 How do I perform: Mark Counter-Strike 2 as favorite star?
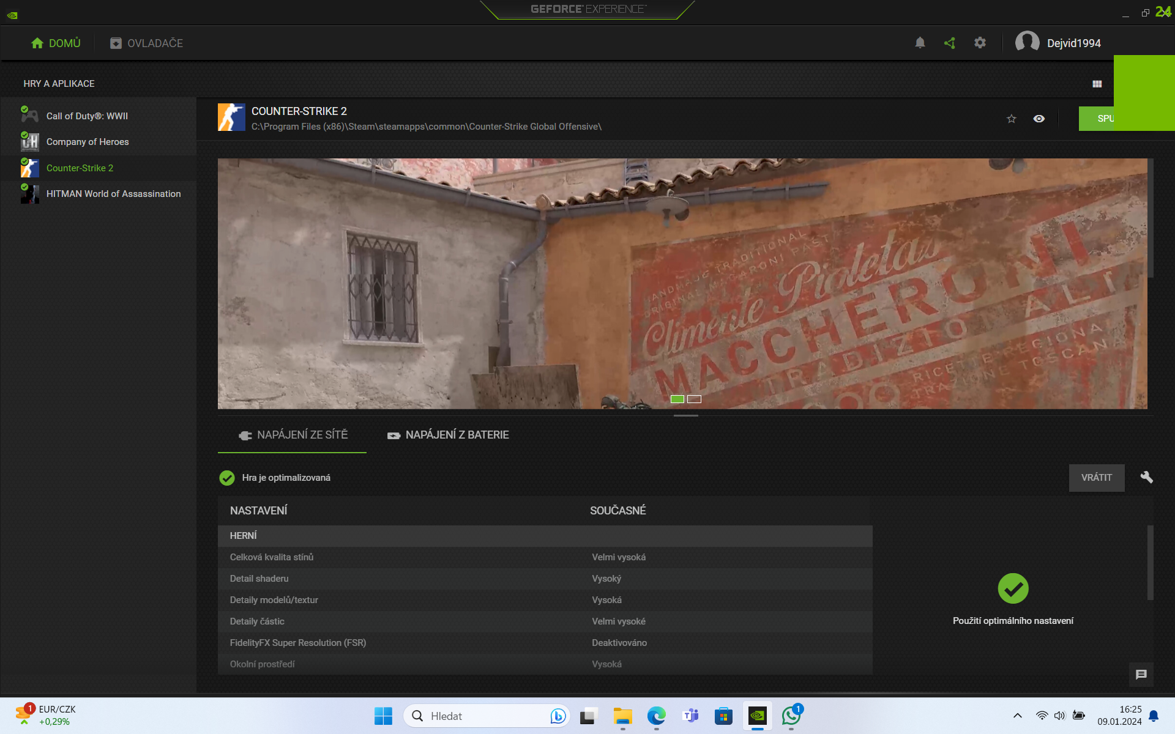pos(1011,119)
